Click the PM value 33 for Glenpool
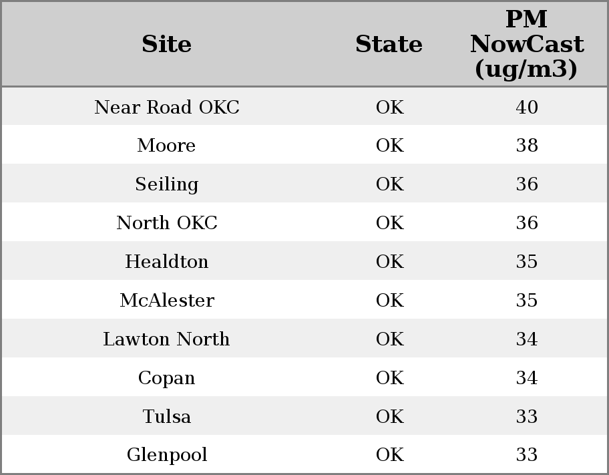609x475 pixels. [526, 455]
